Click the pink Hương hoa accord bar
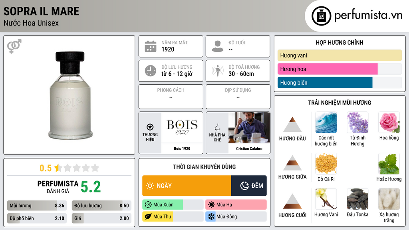The image size is (409, 230). pos(328,69)
